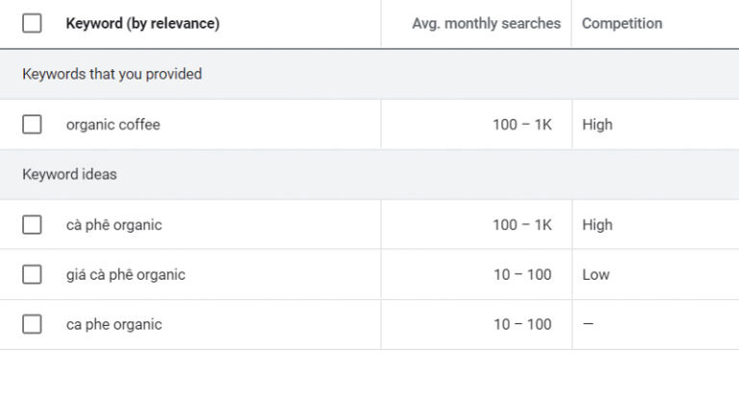This screenshot has width=739, height=396.
Task: Open the 'organic coffee' keyword text
Action: tap(113, 124)
